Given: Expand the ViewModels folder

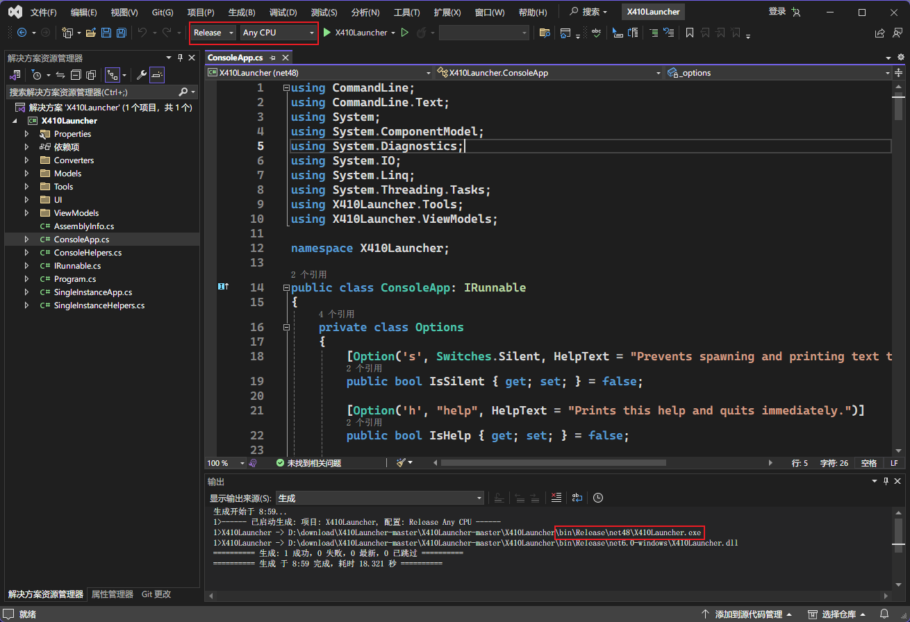Looking at the screenshot, I should (x=26, y=213).
